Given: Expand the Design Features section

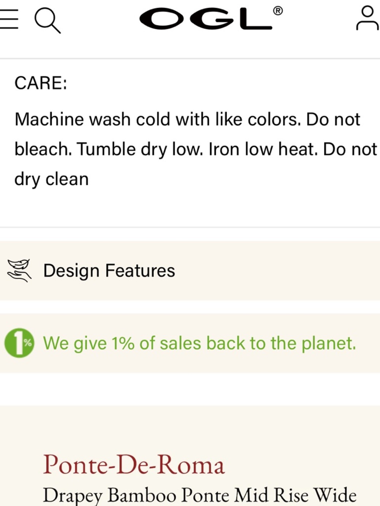Looking at the screenshot, I should click(190, 271).
